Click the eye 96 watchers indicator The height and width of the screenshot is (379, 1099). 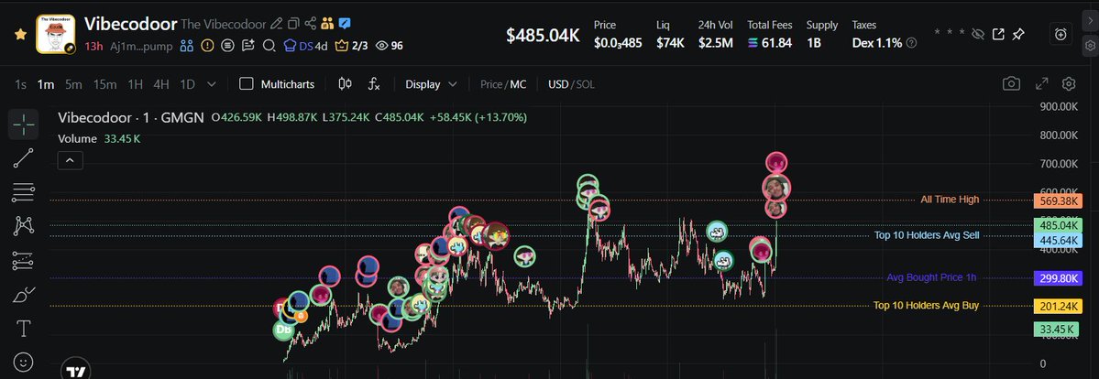pyautogui.click(x=389, y=46)
